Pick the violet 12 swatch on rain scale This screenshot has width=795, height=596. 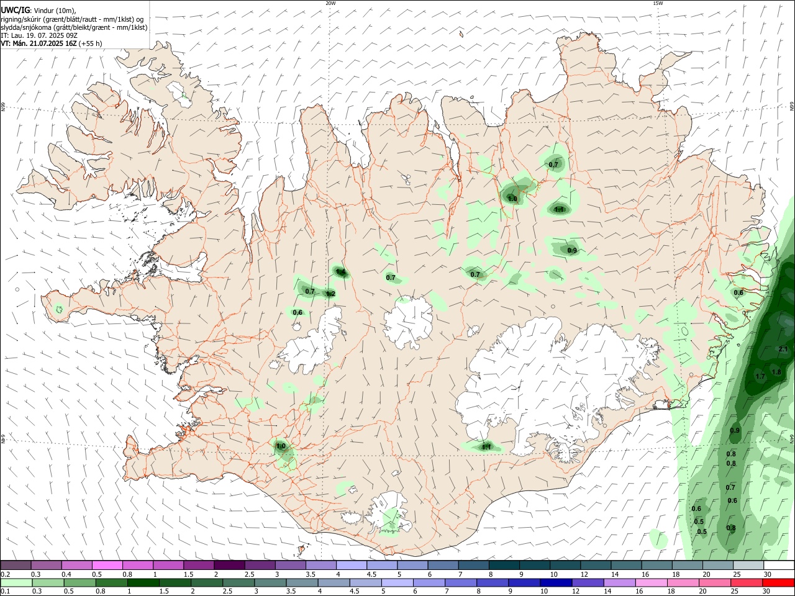click(588, 583)
